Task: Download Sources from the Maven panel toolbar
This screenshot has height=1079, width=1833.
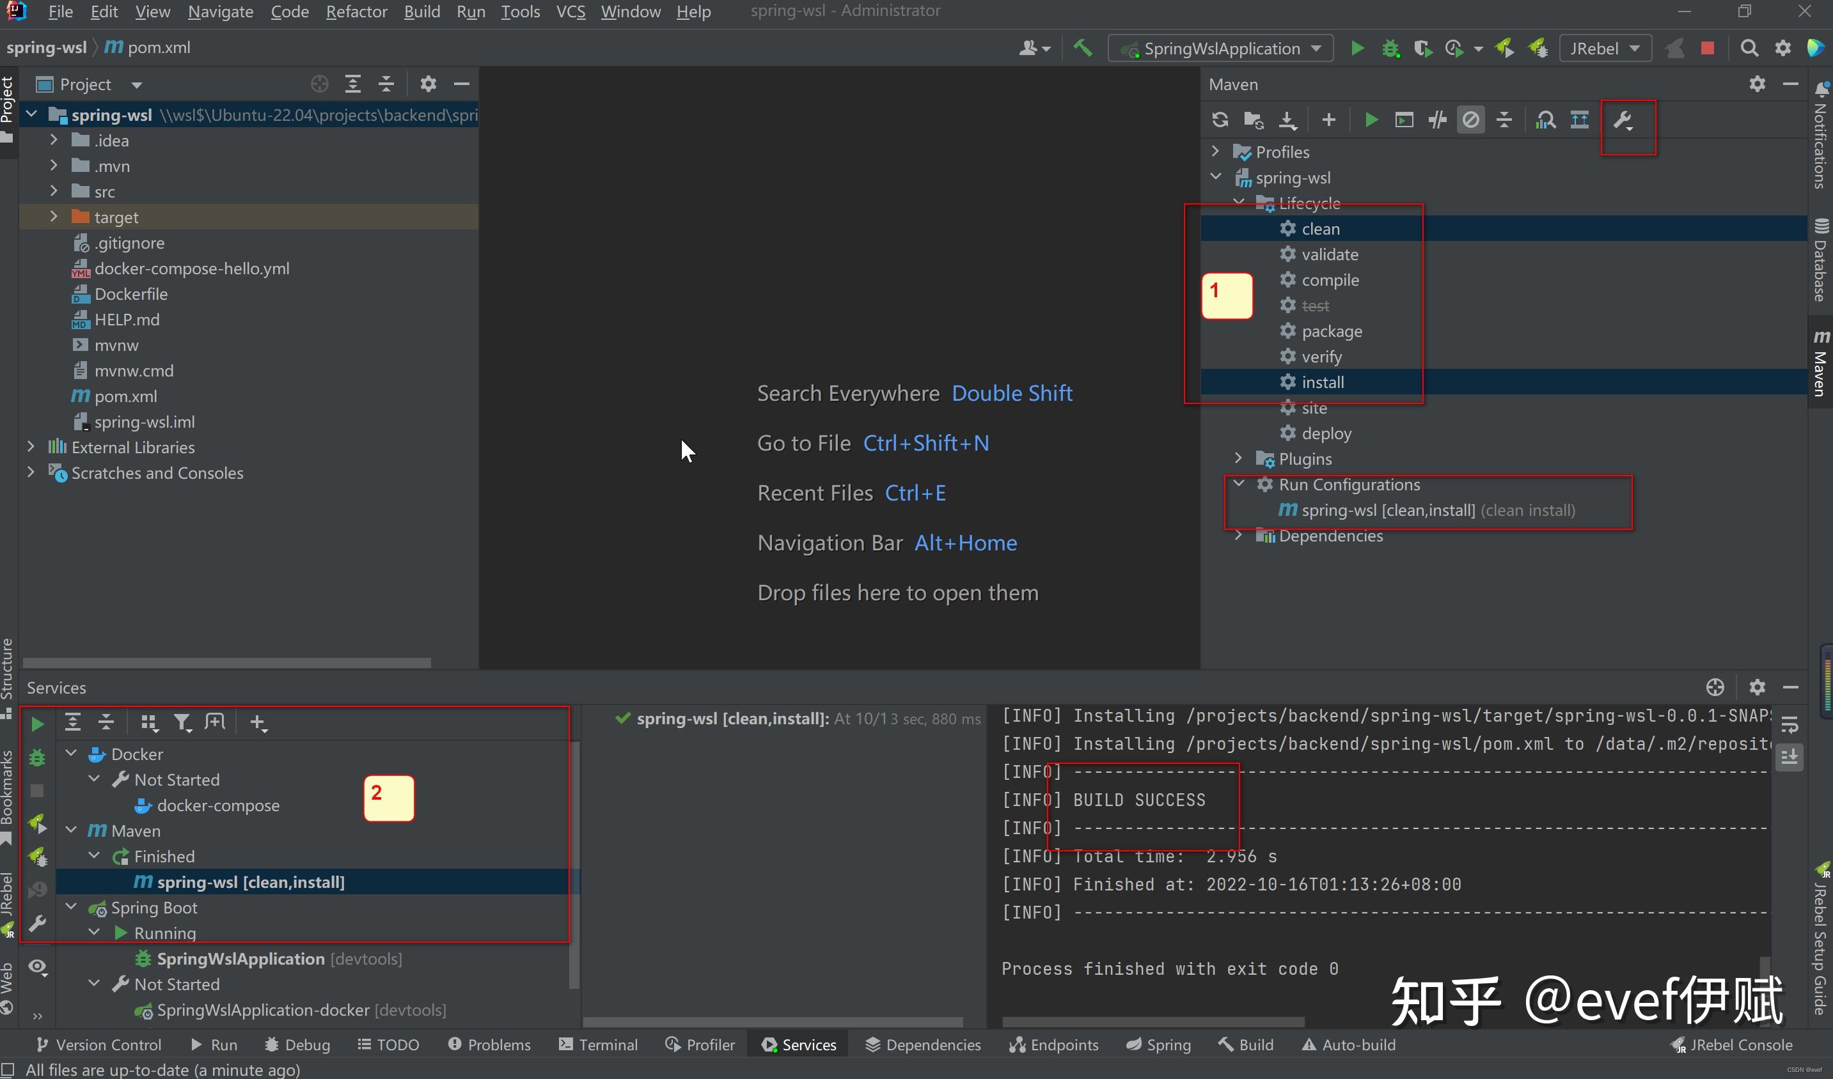Action: [1287, 120]
